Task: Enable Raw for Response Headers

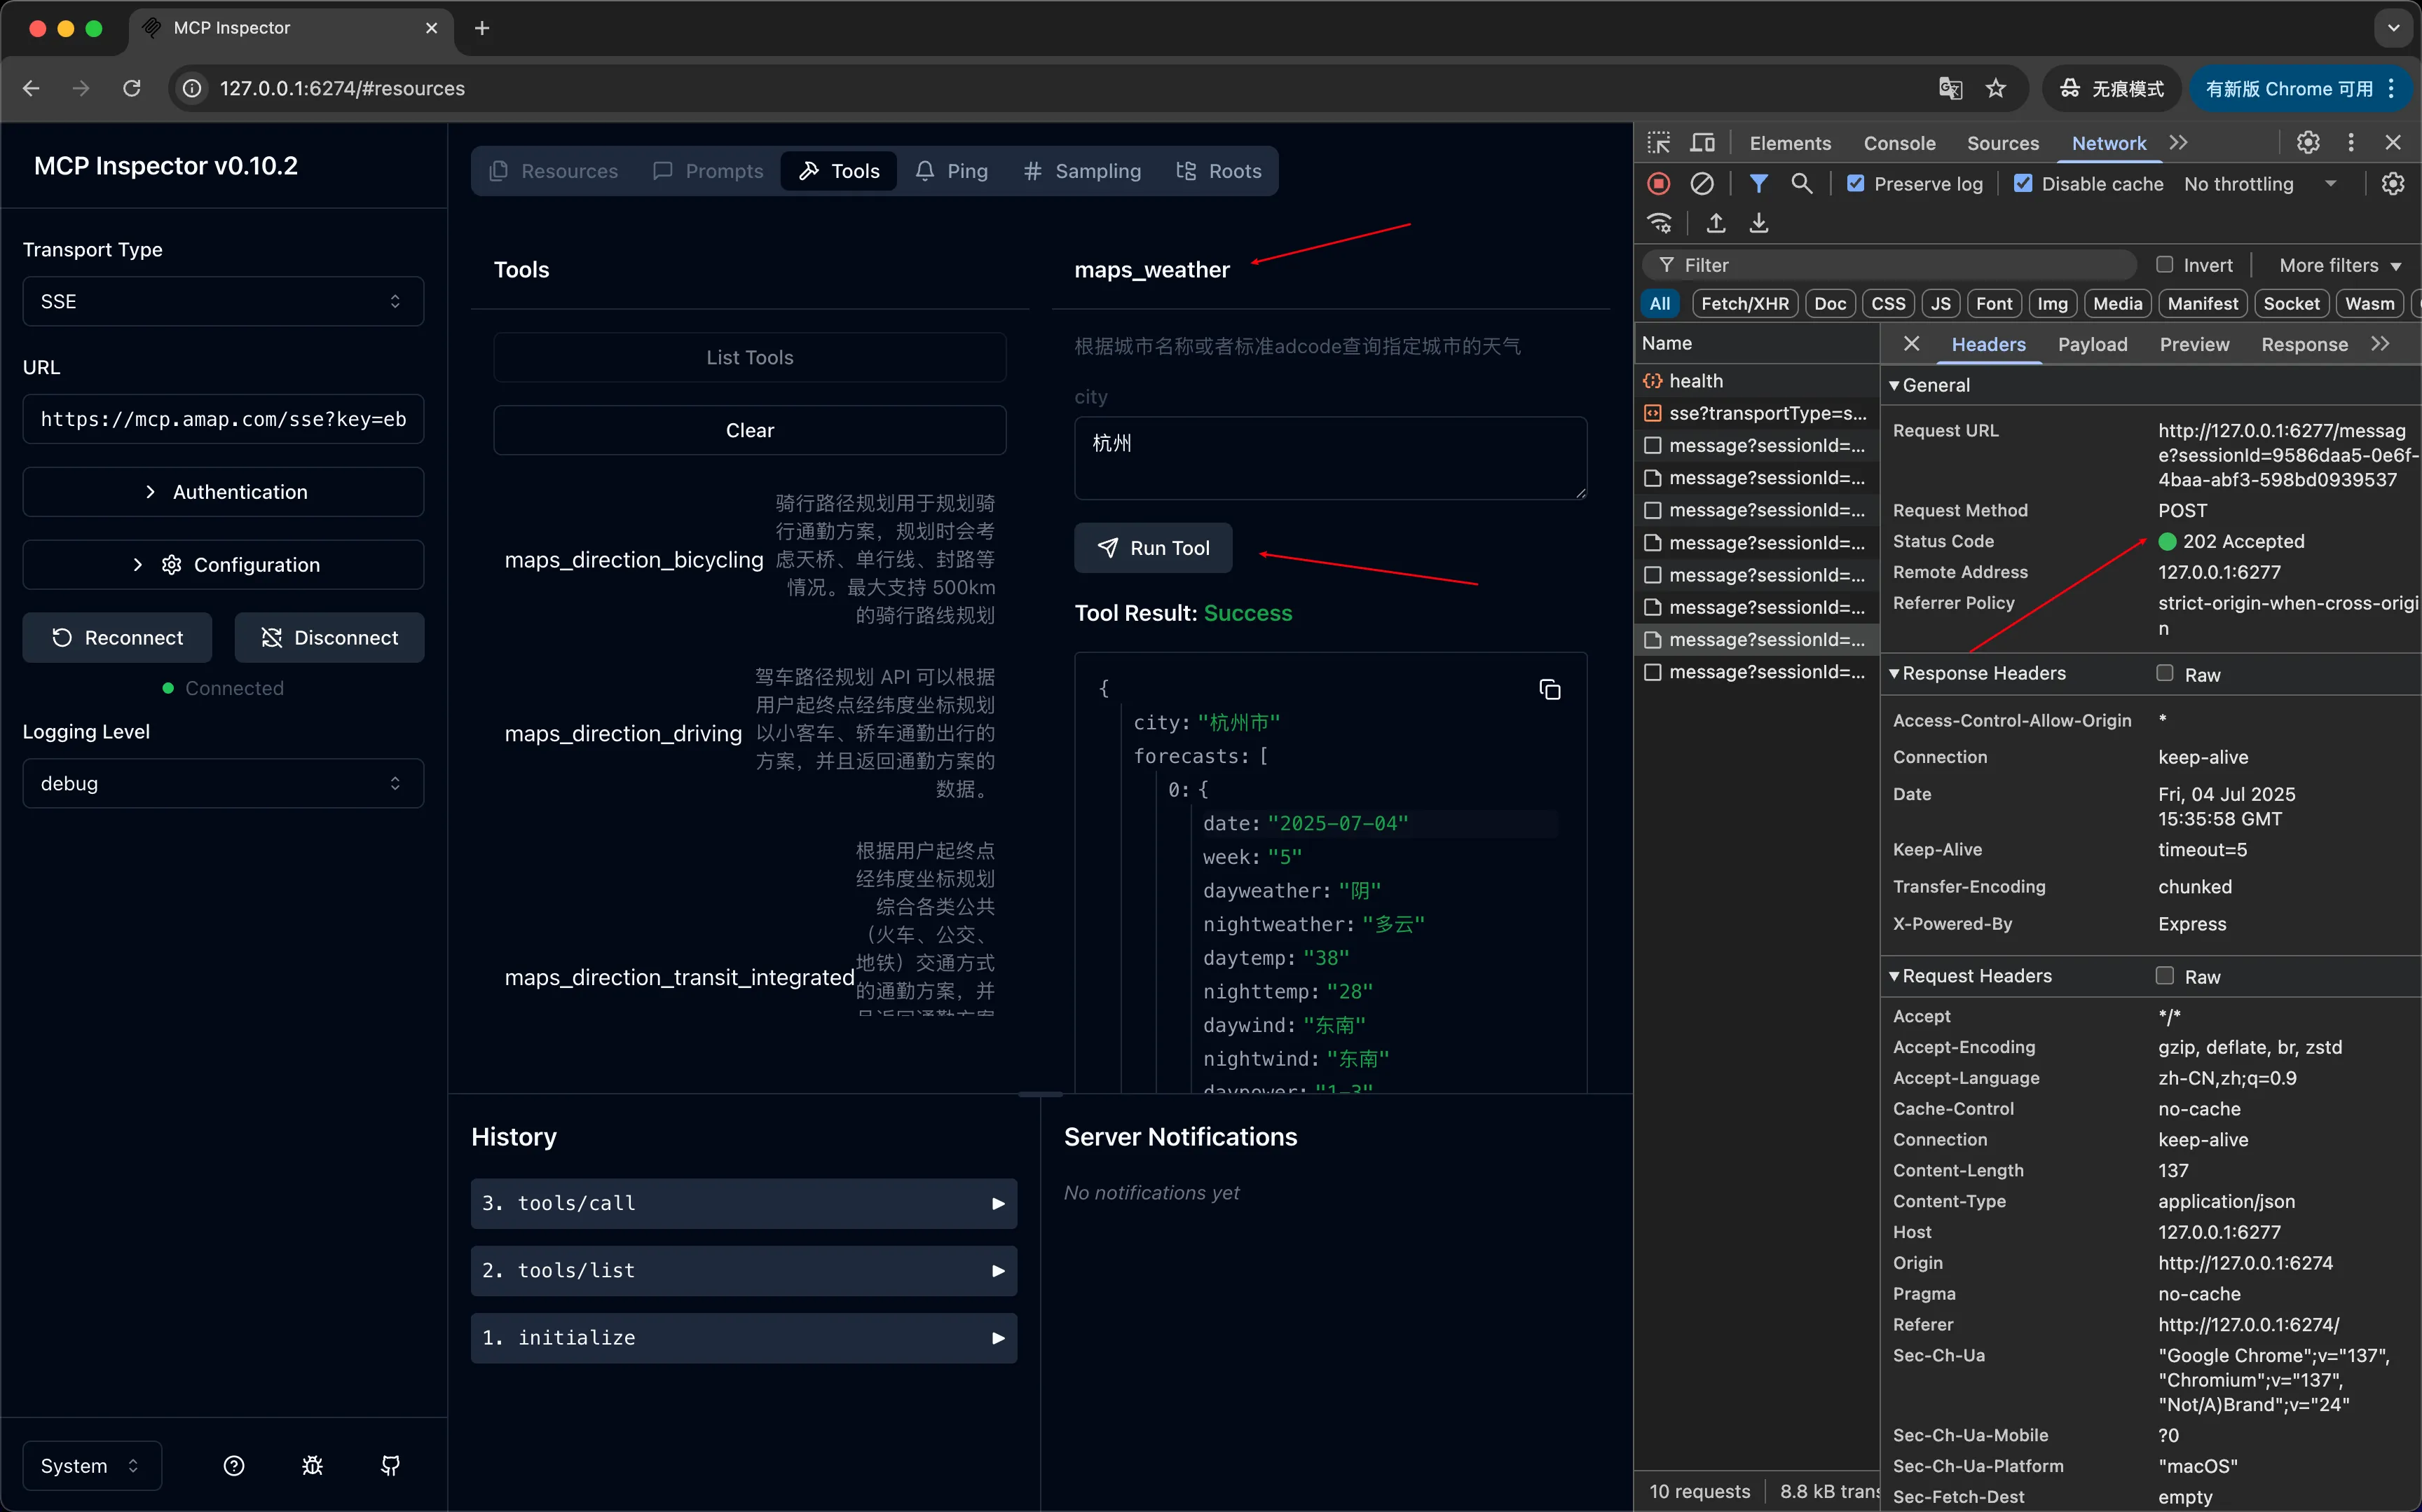Action: [2165, 674]
